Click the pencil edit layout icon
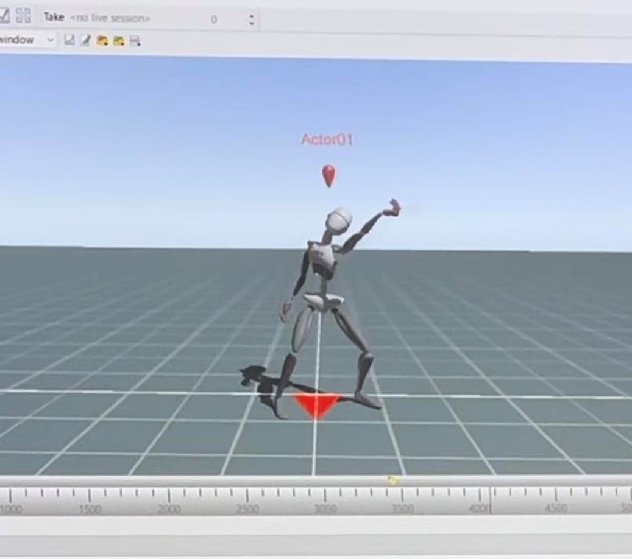 tap(86, 41)
